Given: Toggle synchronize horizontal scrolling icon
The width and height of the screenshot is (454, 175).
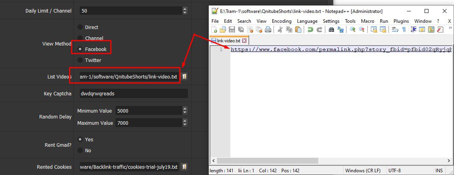Looking at the screenshot, I should click(x=383, y=29).
